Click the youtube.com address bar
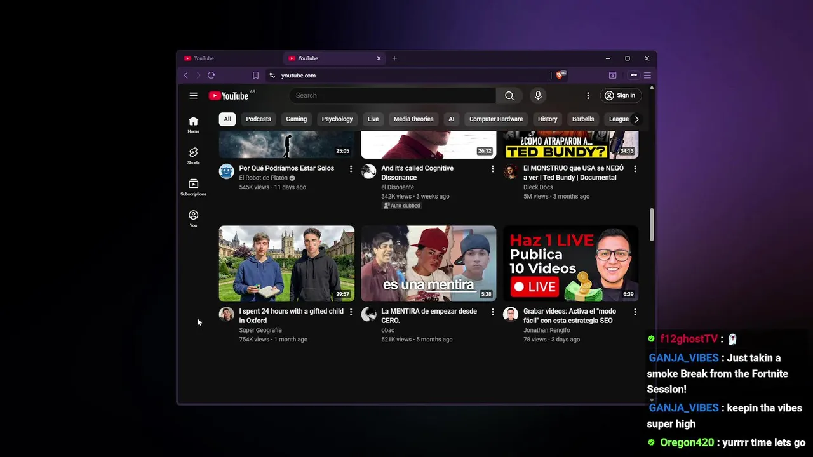 click(x=406, y=76)
